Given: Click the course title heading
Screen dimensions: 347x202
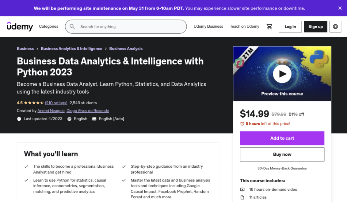Looking at the screenshot, I should 110,66.
